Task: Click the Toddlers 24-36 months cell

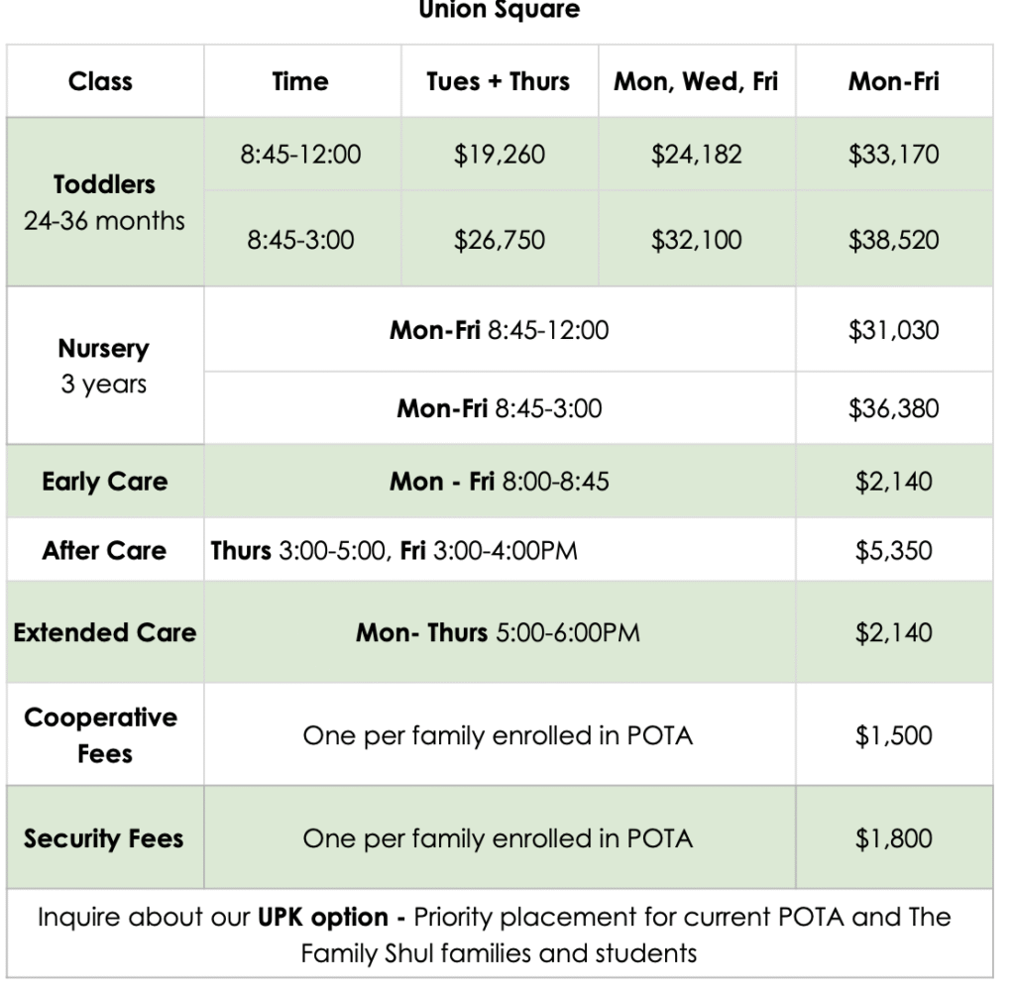Action: pos(104,202)
